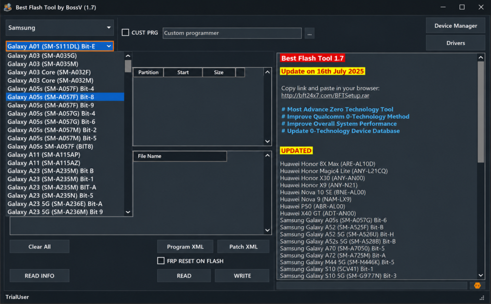The width and height of the screenshot is (491, 304).
Task: Click TrialUser in status bar
Action: [x=17, y=297]
